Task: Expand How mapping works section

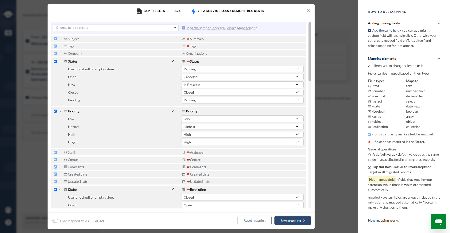Action: click(383, 221)
